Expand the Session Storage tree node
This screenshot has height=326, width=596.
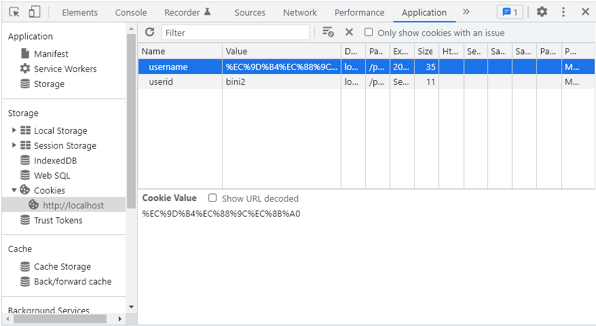(x=14, y=145)
